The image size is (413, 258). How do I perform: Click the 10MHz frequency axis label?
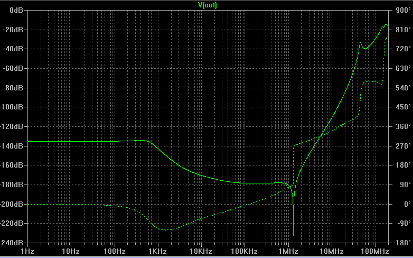(332, 252)
